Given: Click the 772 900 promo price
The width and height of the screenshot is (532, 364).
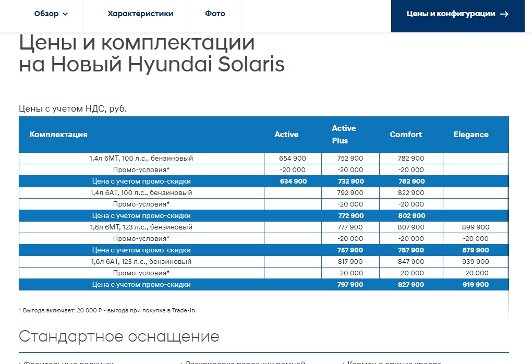Looking at the screenshot, I should tap(351, 216).
